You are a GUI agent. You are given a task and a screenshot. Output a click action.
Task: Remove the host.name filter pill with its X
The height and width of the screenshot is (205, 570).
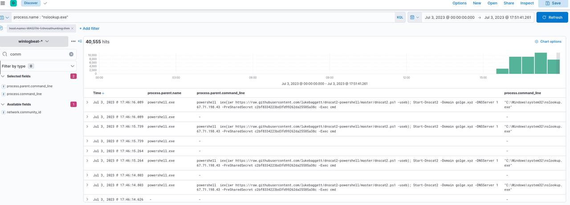72,28
